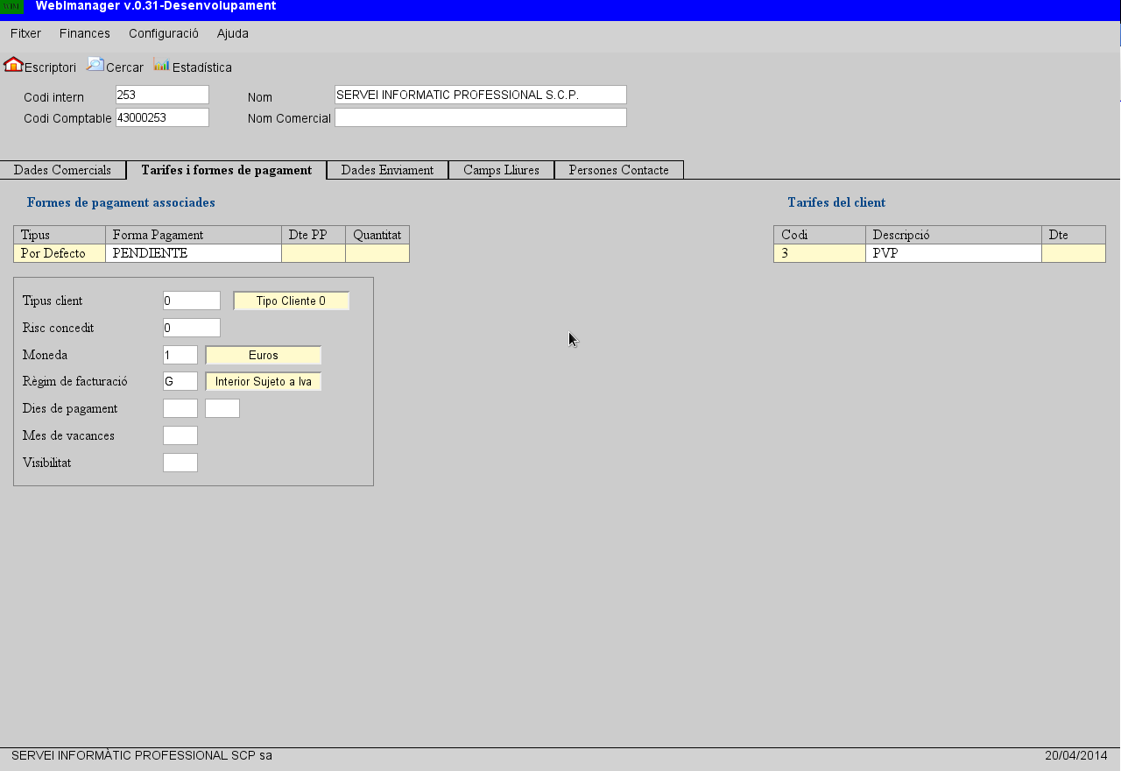The height and width of the screenshot is (771, 1121).
Task: Open the Configuració menu
Action: [163, 33]
